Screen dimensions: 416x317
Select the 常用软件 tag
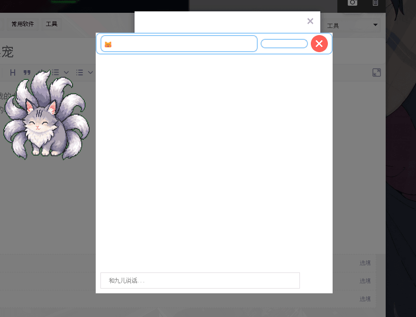click(23, 24)
